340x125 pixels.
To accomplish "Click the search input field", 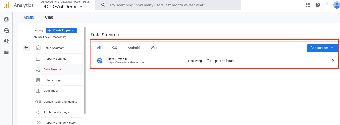I will 168,5.
